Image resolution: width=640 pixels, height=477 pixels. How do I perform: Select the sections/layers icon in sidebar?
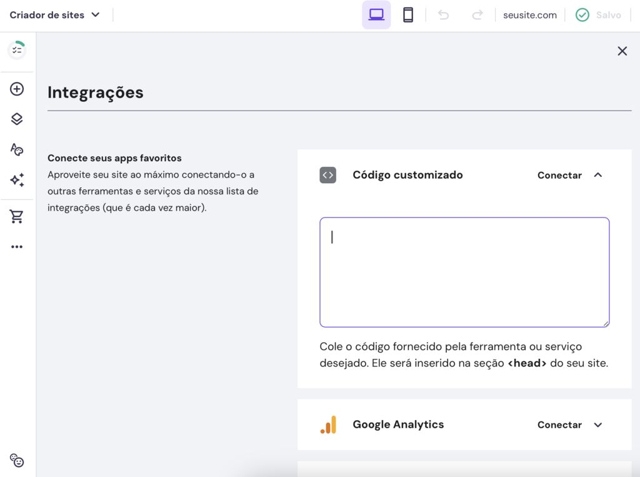click(x=17, y=119)
